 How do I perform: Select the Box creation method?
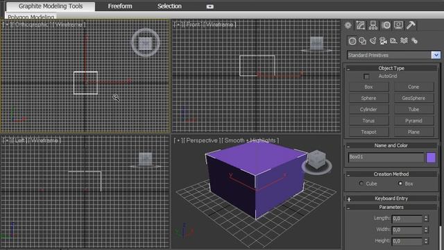(400, 183)
